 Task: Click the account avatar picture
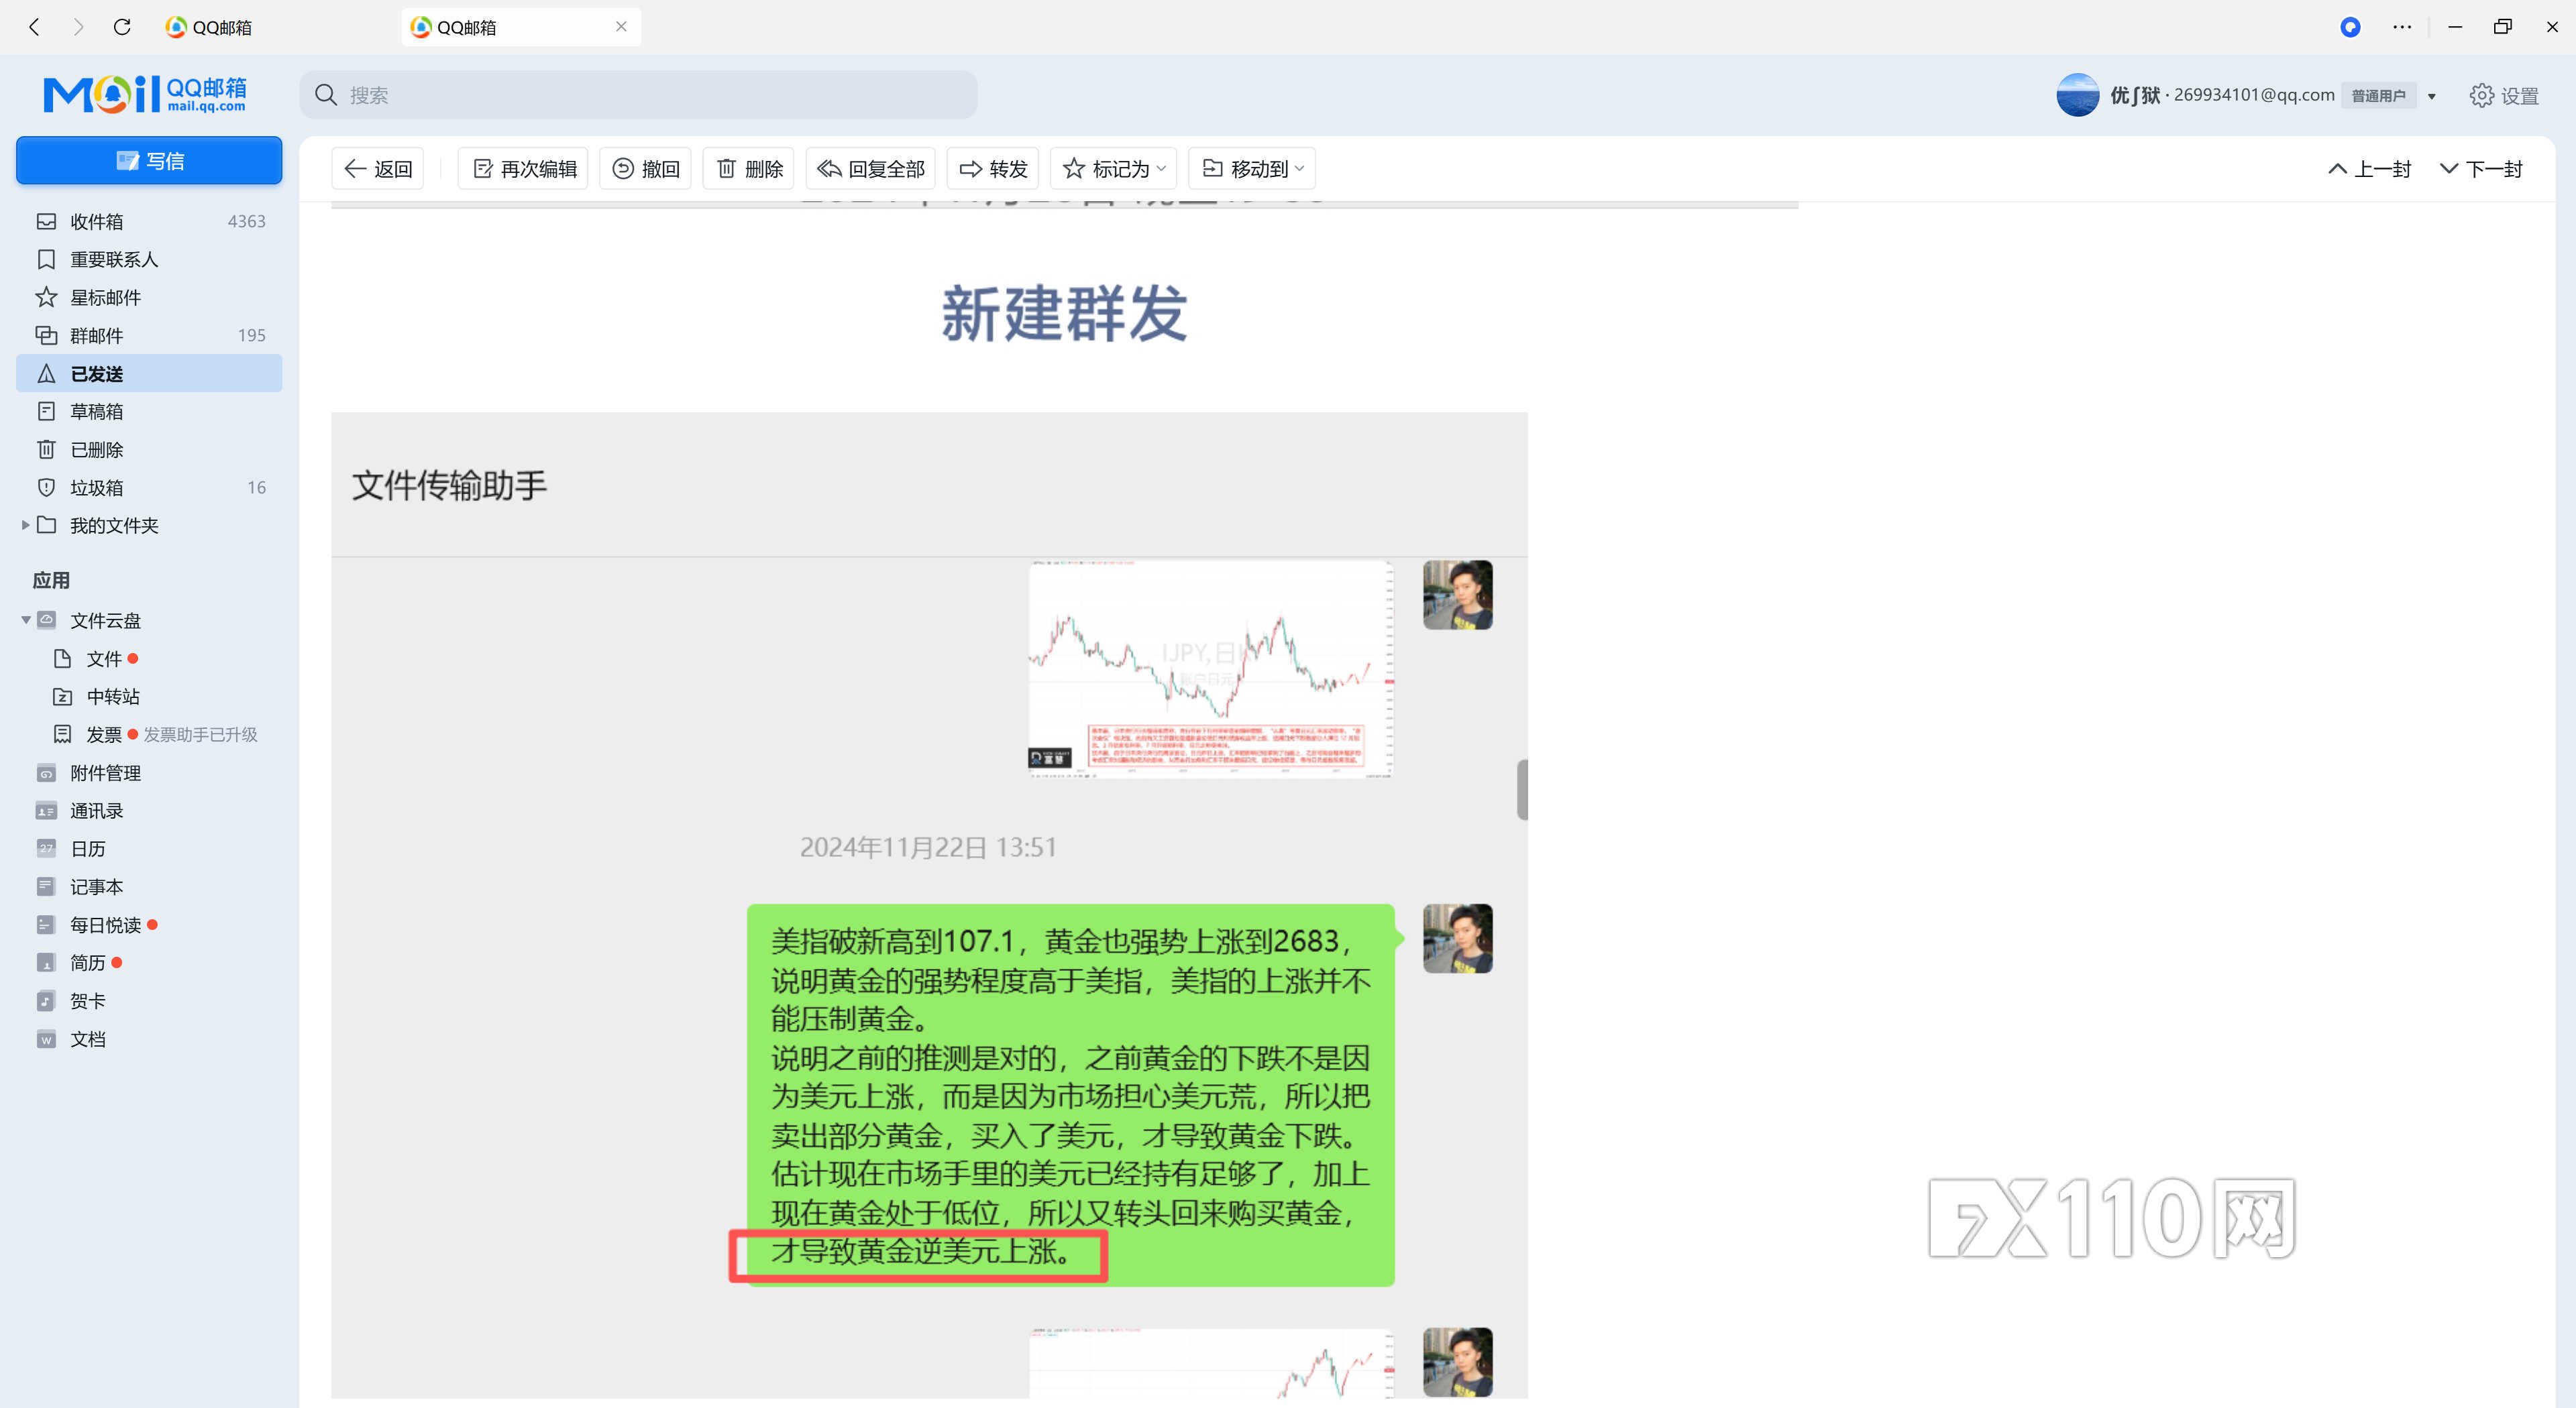pos(2077,95)
